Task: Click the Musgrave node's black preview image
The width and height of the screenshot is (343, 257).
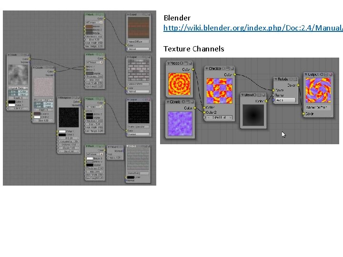Action: point(69,117)
